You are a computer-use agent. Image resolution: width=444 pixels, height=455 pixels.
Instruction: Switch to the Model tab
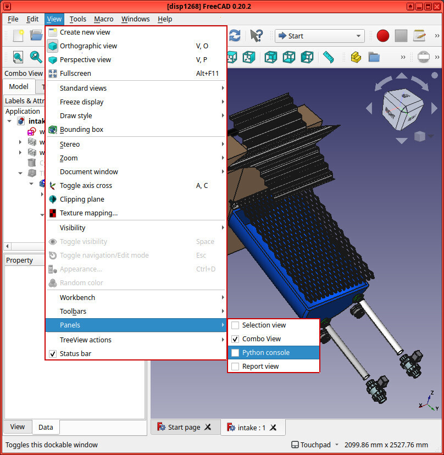pos(19,86)
